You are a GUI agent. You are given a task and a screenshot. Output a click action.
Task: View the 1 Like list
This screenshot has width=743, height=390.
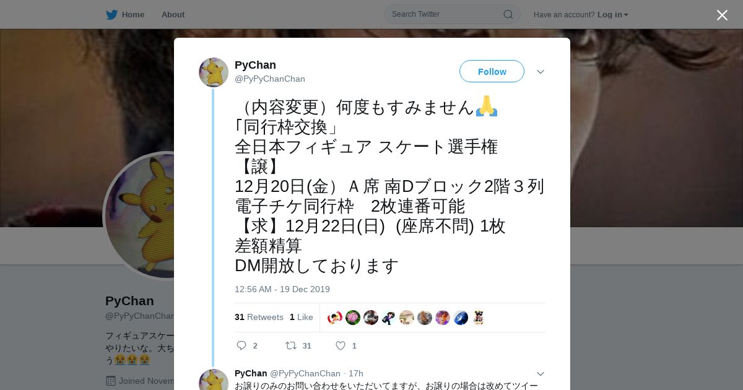tap(302, 317)
